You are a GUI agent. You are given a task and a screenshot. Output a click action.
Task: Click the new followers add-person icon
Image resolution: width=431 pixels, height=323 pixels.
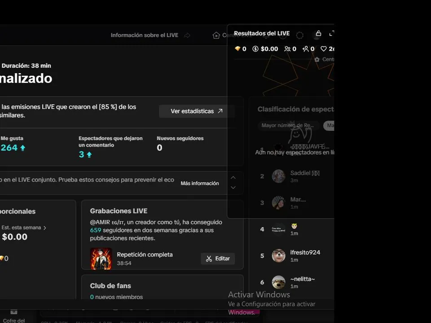(x=305, y=49)
